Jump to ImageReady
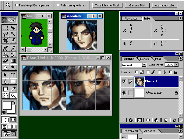This screenshot has width=184, height=139. point(9,134)
